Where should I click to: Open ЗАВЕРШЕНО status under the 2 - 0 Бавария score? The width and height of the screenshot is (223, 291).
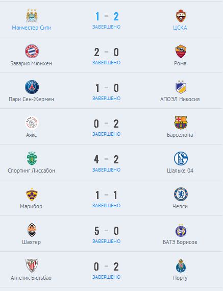(107, 63)
